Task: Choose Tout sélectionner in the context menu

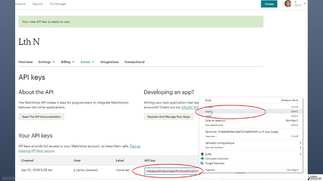Action: coord(251,125)
